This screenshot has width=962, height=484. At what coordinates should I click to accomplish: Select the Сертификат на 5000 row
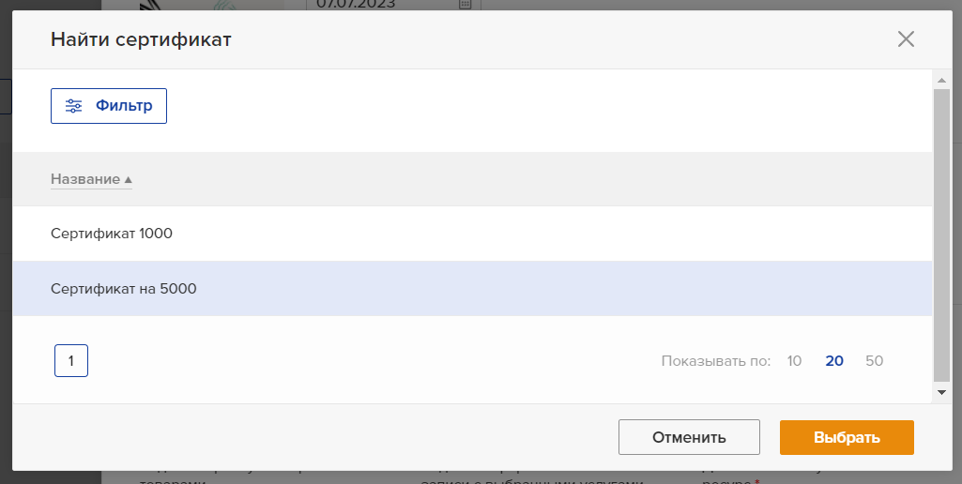coord(472,288)
